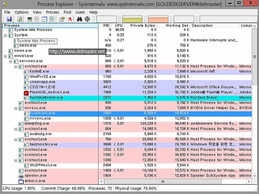
Task: Collapse the nvvsvc.exe PID 936 node
Action: 16,108
